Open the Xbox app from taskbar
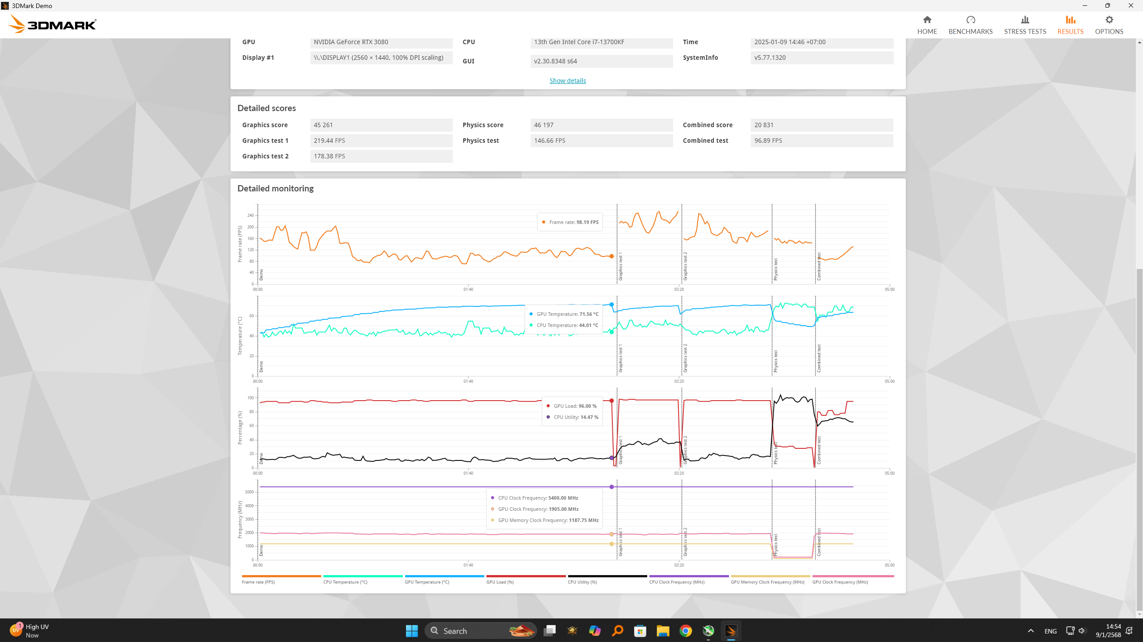The height and width of the screenshot is (642, 1143). [708, 630]
